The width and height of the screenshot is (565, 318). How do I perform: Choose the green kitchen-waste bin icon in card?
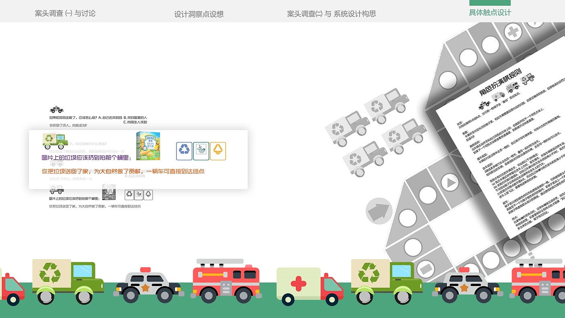pyautogui.click(x=201, y=151)
